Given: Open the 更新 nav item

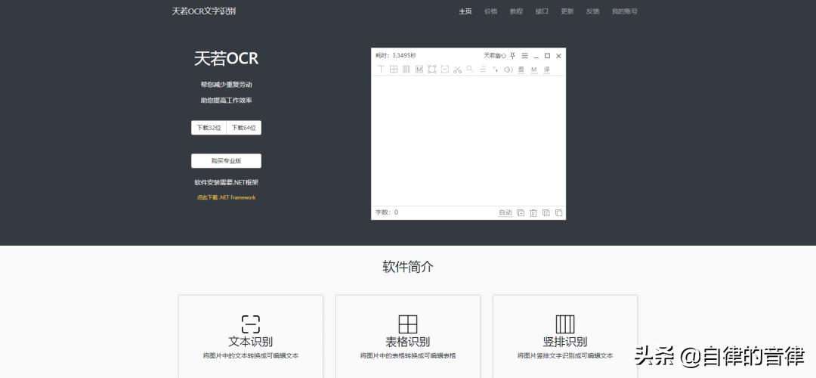Looking at the screenshot, I should pyautogui.click(x=567, y=11).
